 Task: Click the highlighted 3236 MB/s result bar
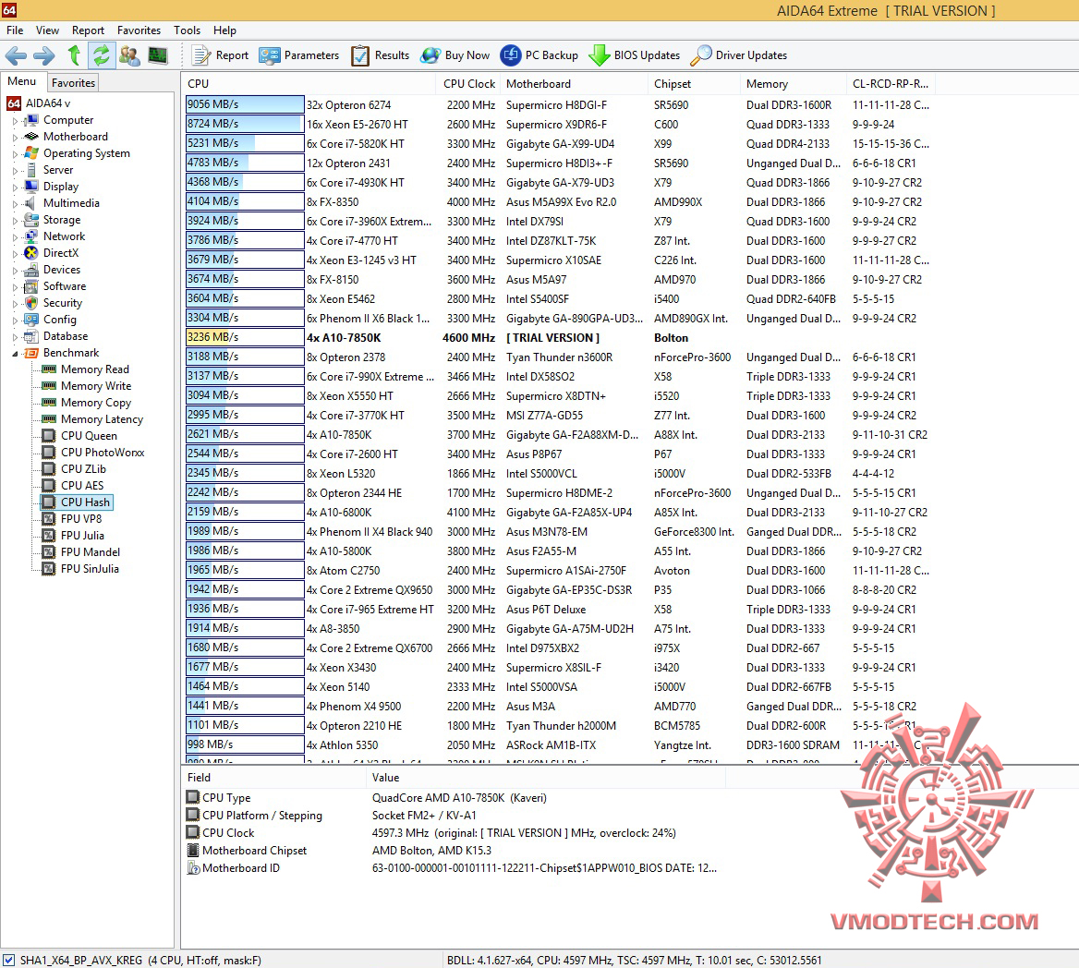pos(244,337)
